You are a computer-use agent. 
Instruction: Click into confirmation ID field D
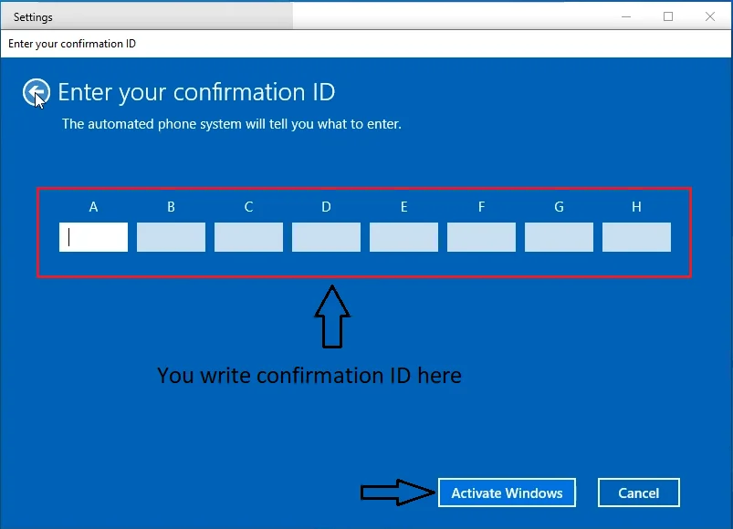(x=326, y=237)
